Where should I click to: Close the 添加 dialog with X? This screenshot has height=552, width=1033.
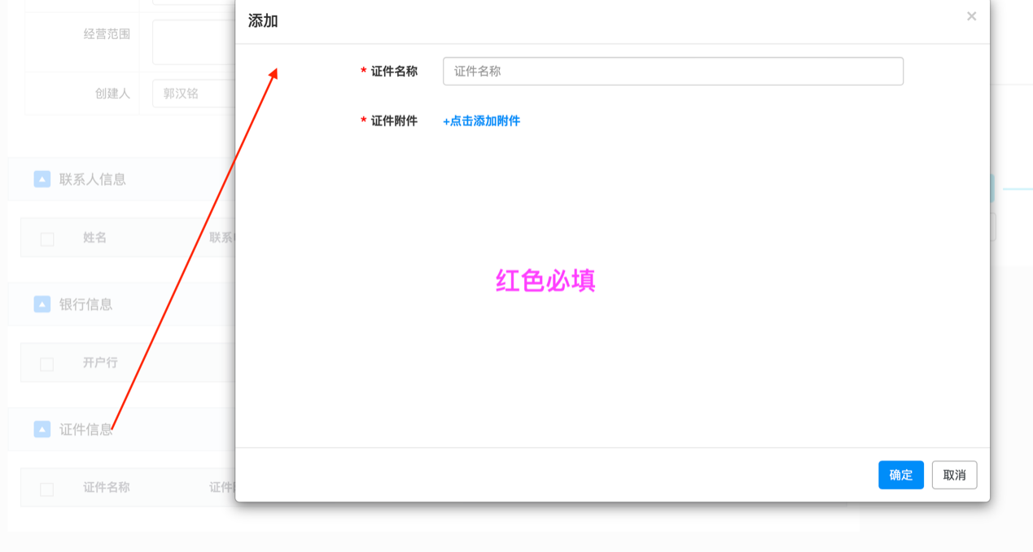coord(971,16)
